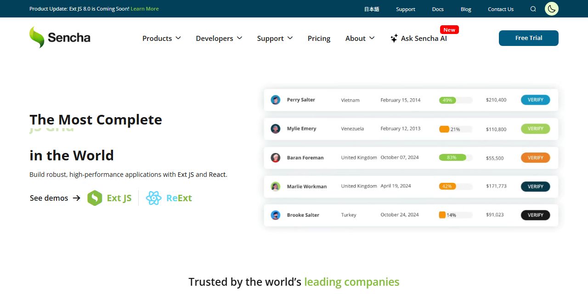Viewport: 588px width, 294px height.
Task: Open the About menu
Action: pyautogui.click(x=360, y=39)
